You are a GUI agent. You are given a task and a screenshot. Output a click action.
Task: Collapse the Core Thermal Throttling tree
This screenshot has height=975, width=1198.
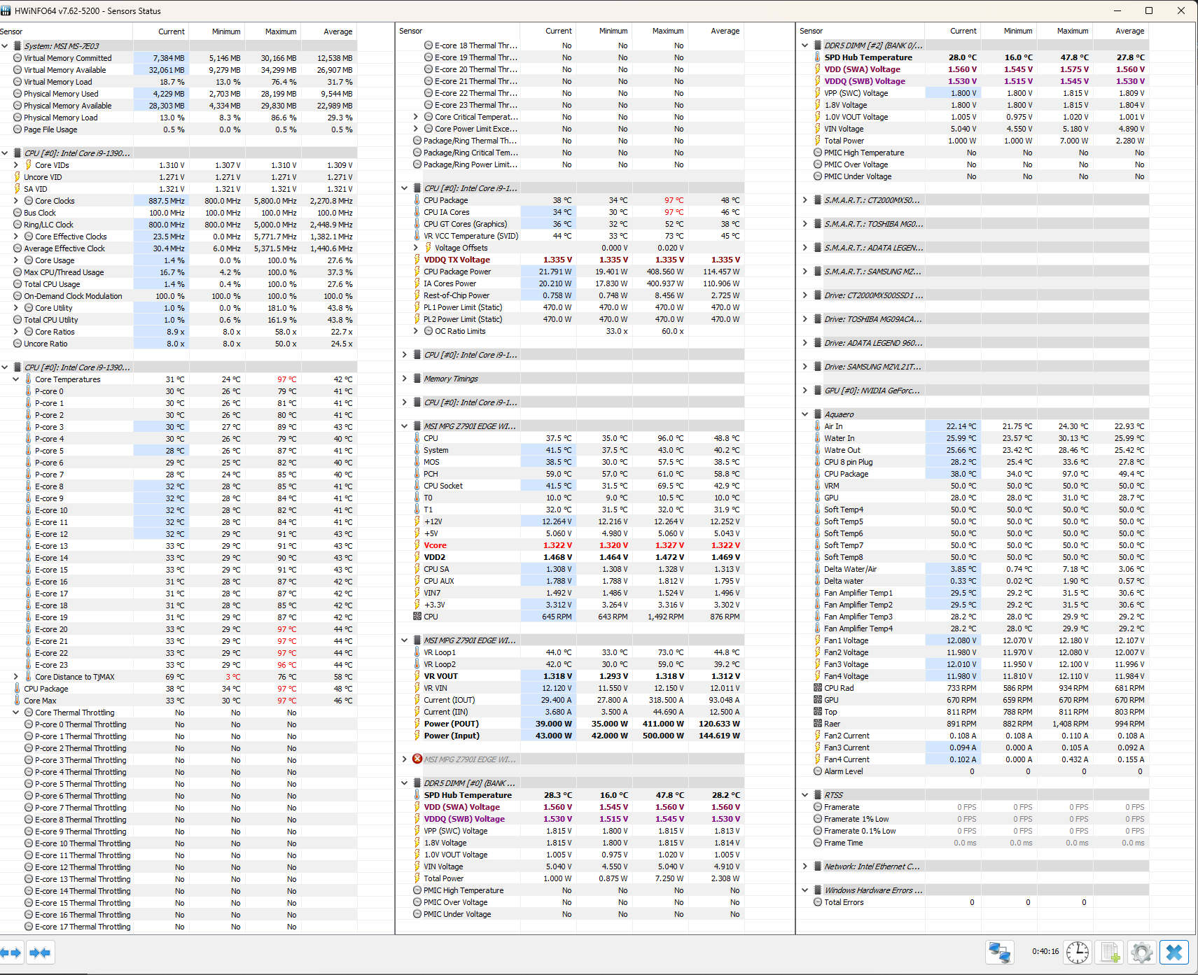(x=16, y=713)
